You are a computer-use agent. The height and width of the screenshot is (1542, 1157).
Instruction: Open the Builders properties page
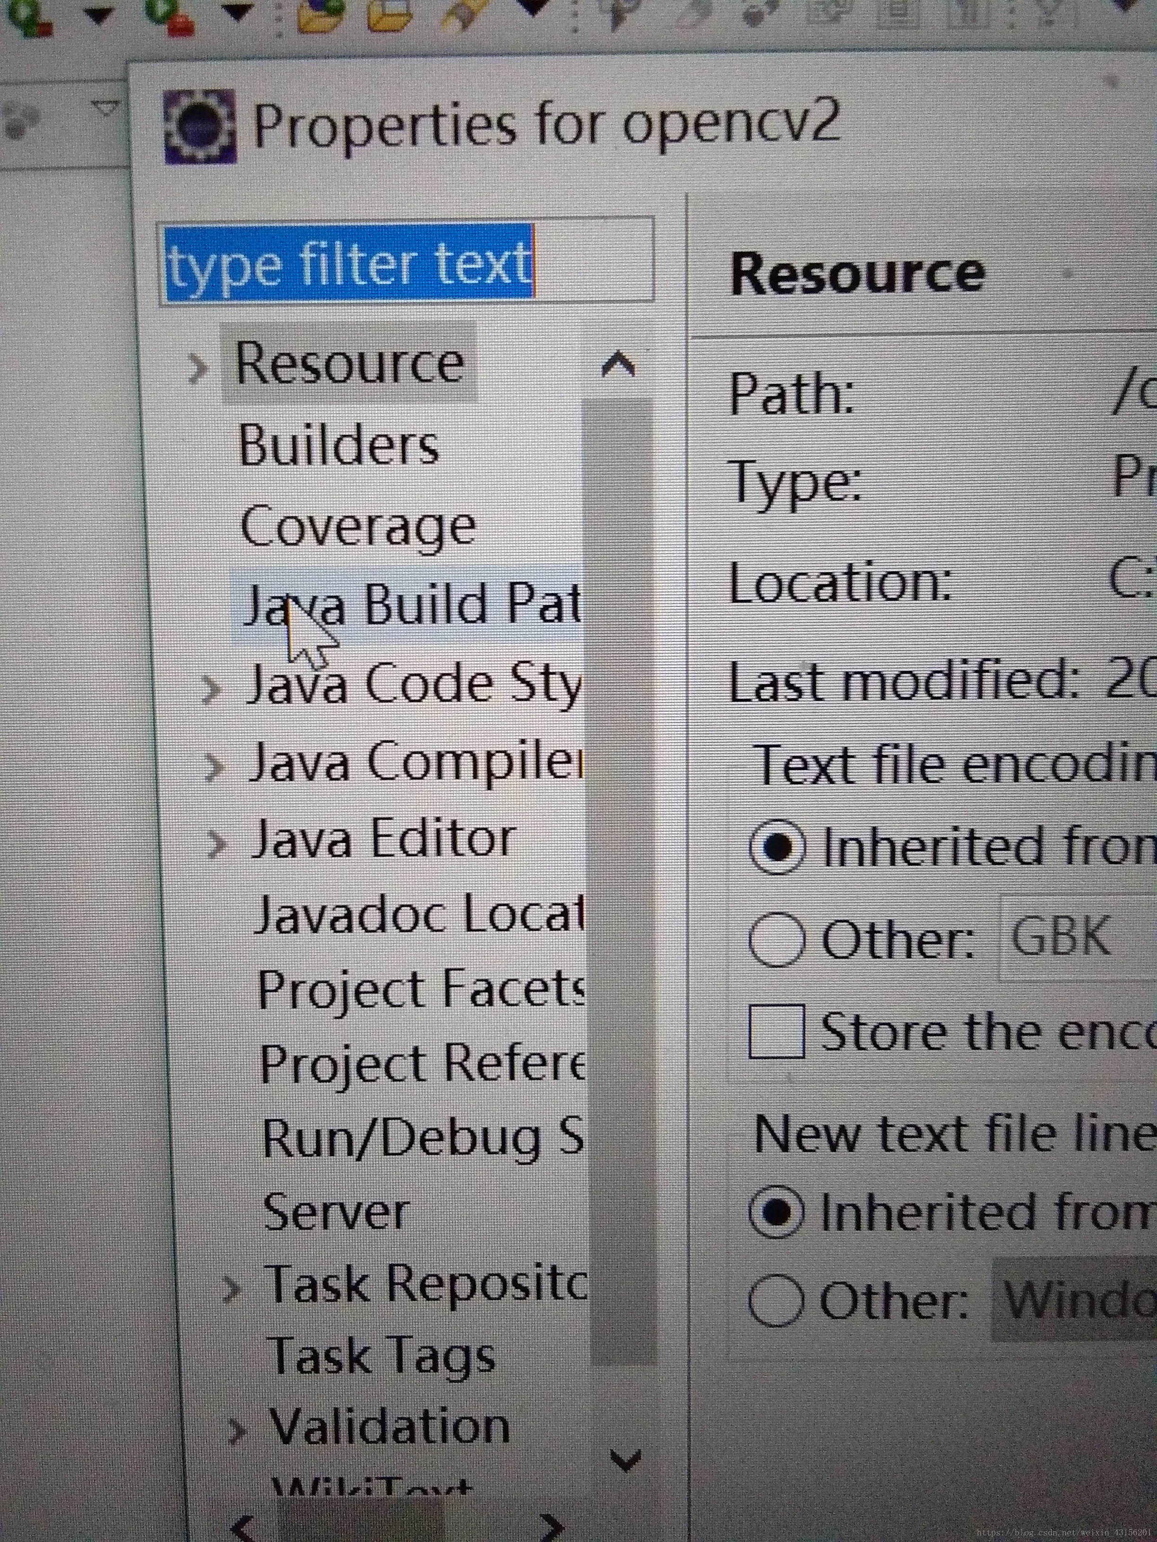pos(339,445)
